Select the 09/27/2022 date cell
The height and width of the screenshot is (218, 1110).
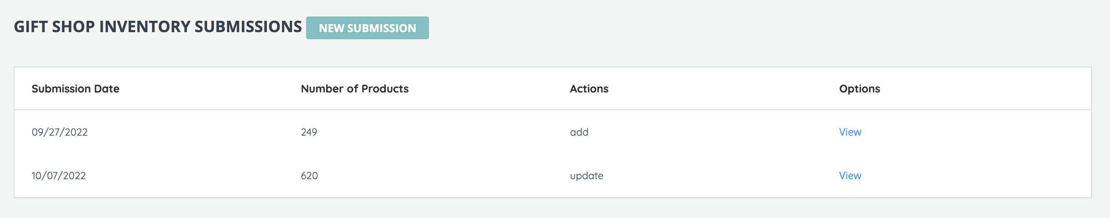[60, 132]
